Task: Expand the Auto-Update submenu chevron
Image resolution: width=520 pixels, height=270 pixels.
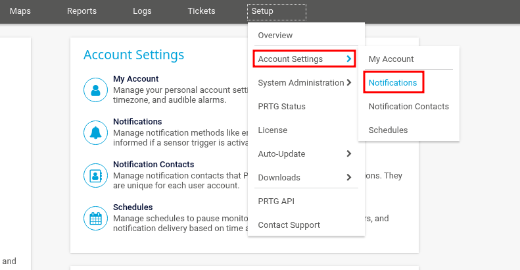Action: pos(348,154)
